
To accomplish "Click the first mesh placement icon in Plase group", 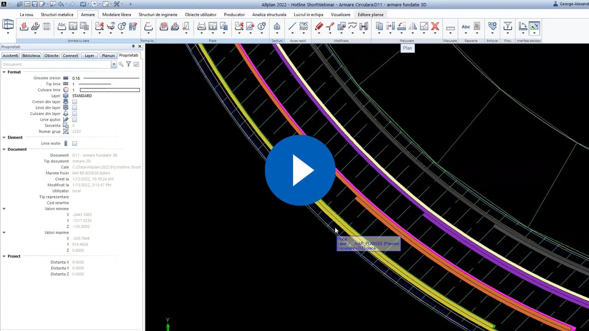I will tap(163, 27).
